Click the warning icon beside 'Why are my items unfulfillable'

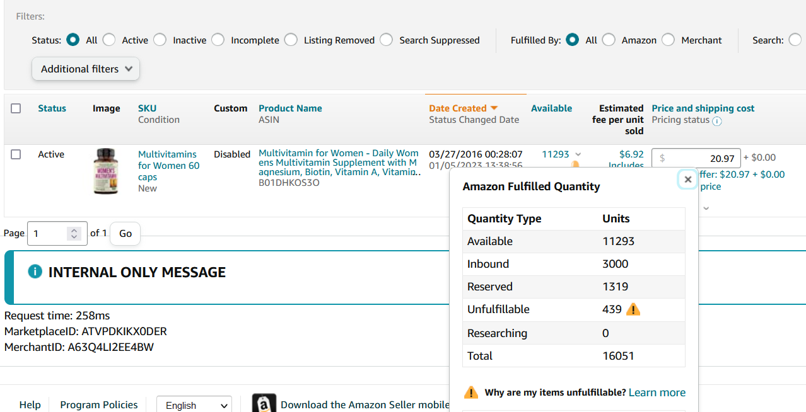[470, 392]
